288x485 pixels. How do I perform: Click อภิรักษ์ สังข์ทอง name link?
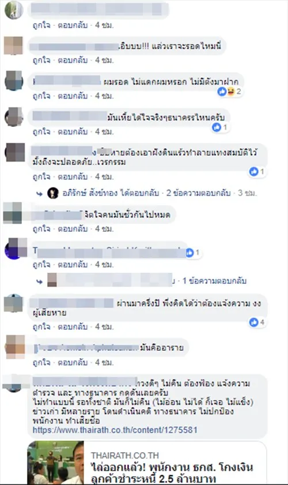90,193
